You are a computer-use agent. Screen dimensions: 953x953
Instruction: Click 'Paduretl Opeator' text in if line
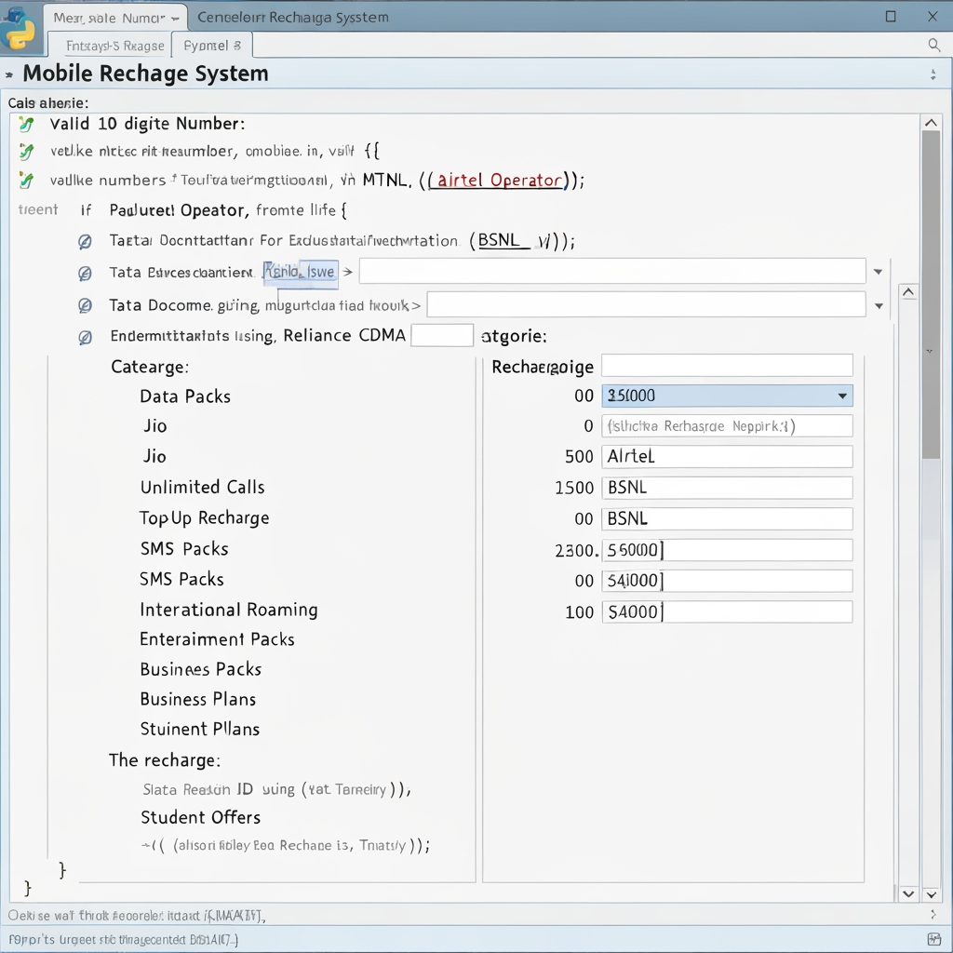[x=178, y=210]
